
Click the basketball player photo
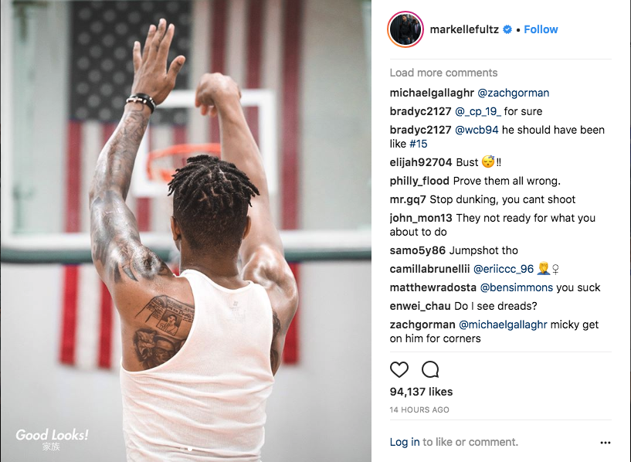pyautogui.click(x=185, y=231)
